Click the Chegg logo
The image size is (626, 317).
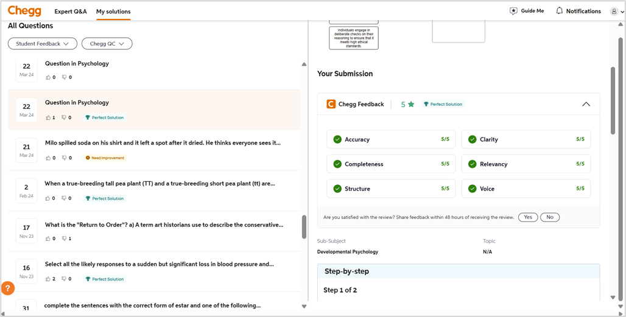[x=24, y=11]
